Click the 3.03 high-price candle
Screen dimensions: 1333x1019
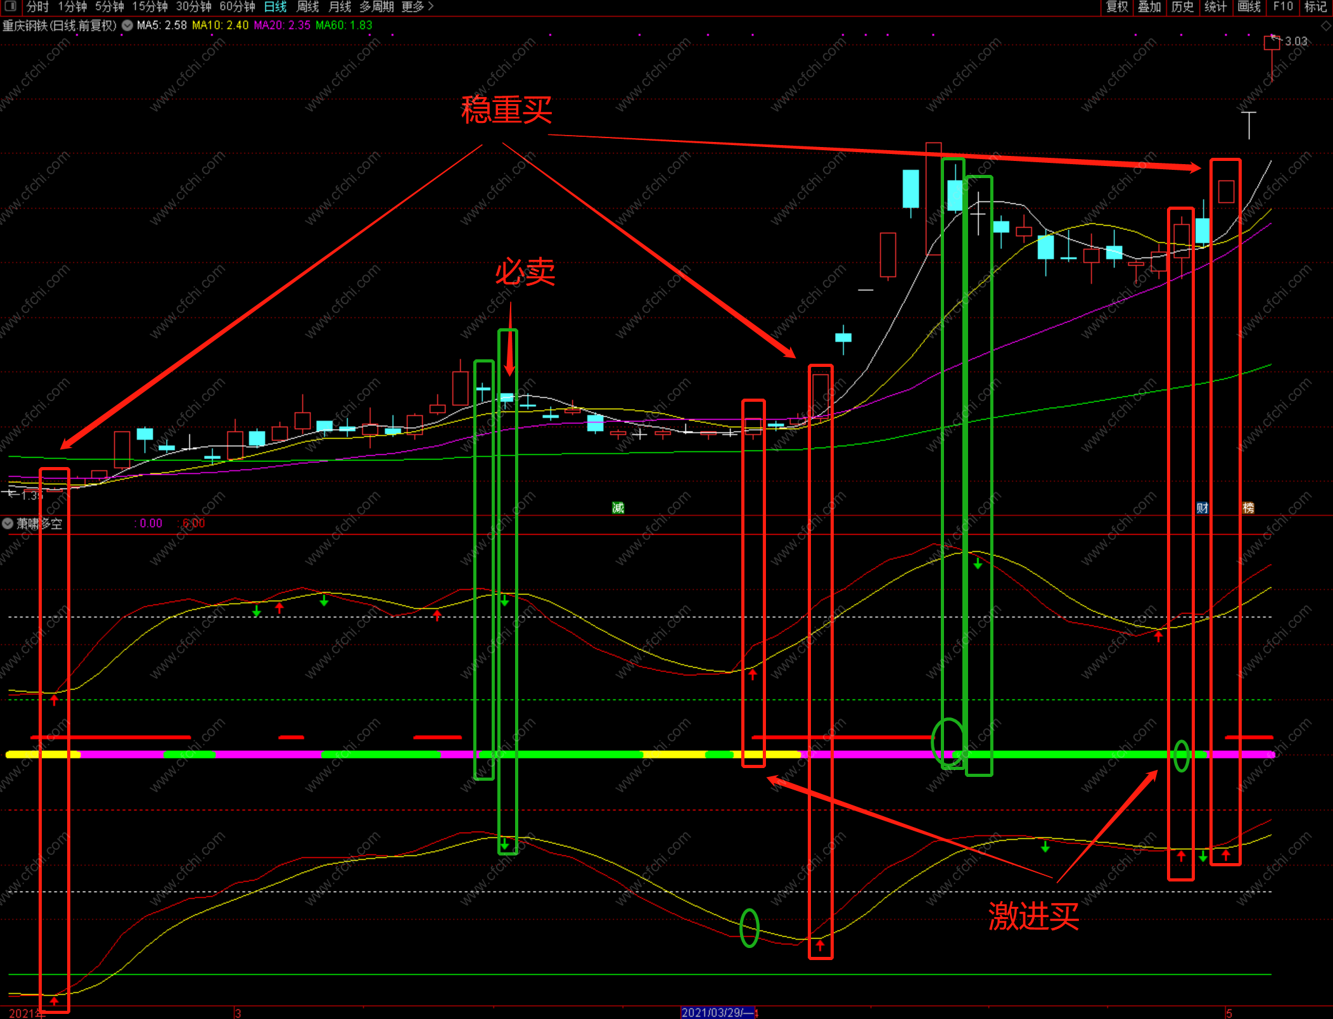pos(1272,43)
